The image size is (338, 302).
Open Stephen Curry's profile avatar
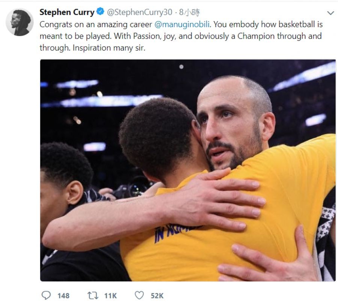[20, 22]
